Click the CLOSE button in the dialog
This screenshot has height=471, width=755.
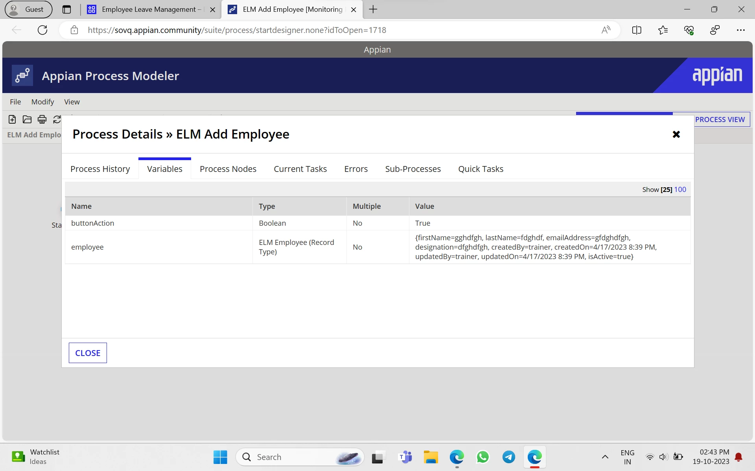point(88,353)
